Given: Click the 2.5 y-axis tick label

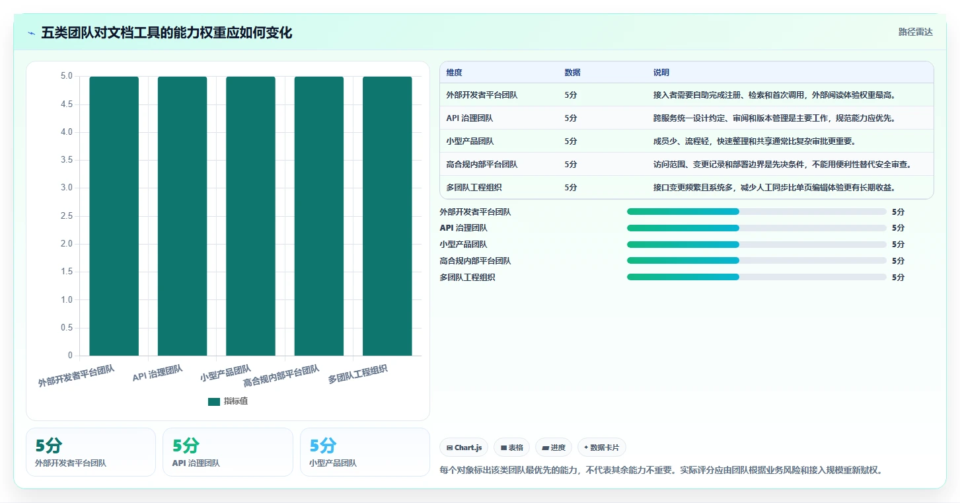Looking at the screenshot, I should point(67,216).
